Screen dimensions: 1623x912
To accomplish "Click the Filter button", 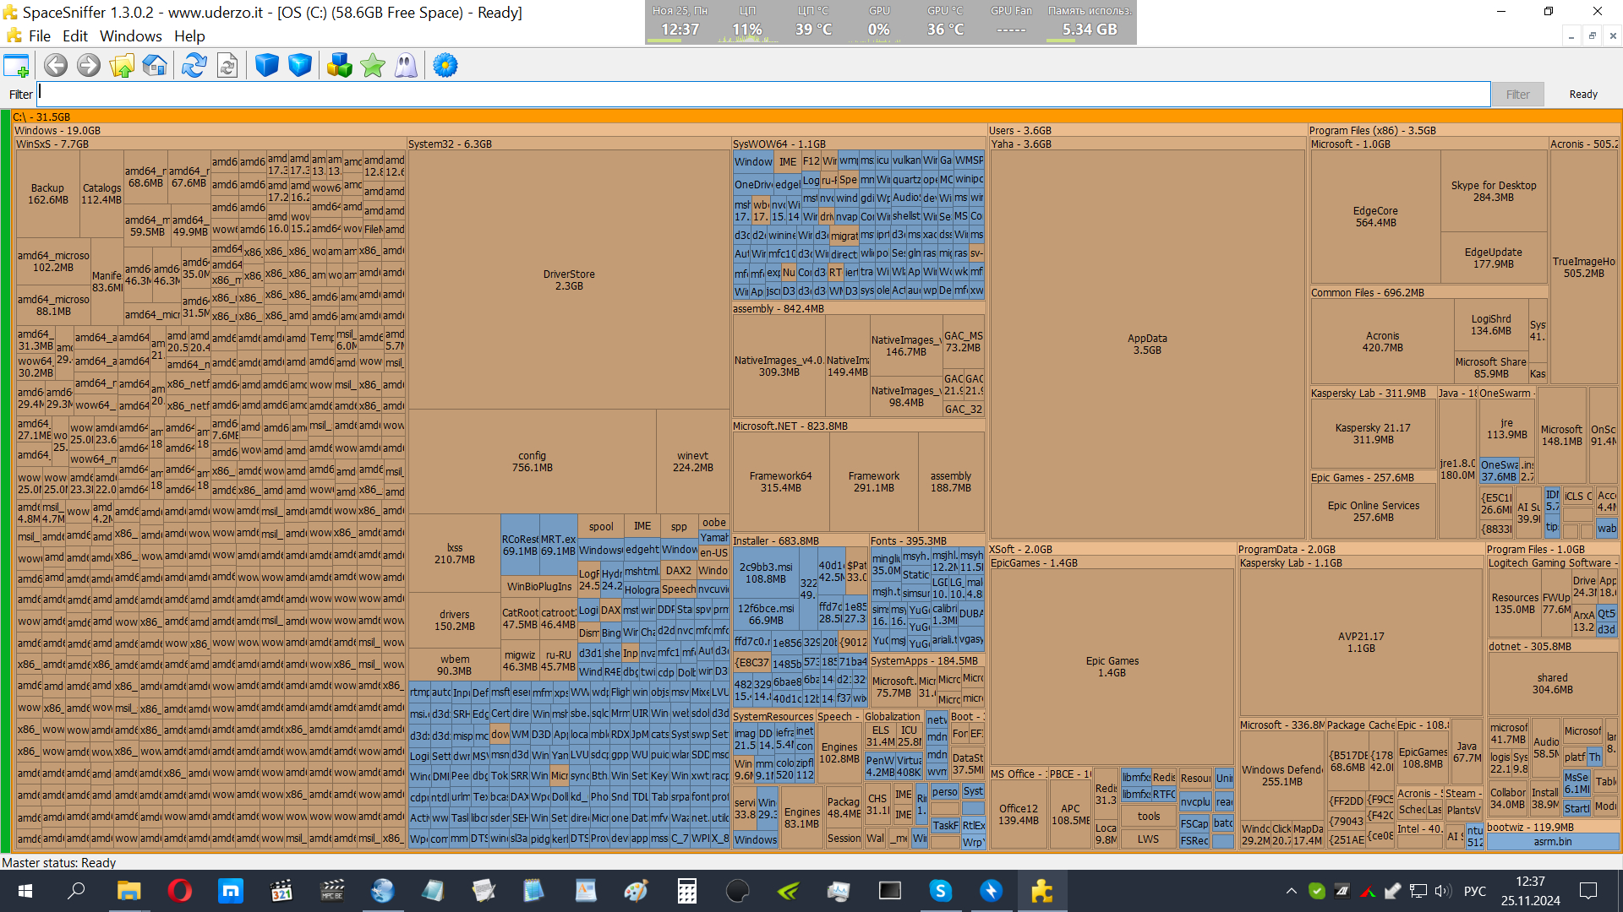I will (x=1517, y=95).
